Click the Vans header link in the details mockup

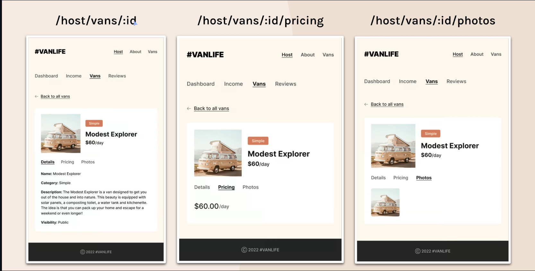click(x=153, y=52)
